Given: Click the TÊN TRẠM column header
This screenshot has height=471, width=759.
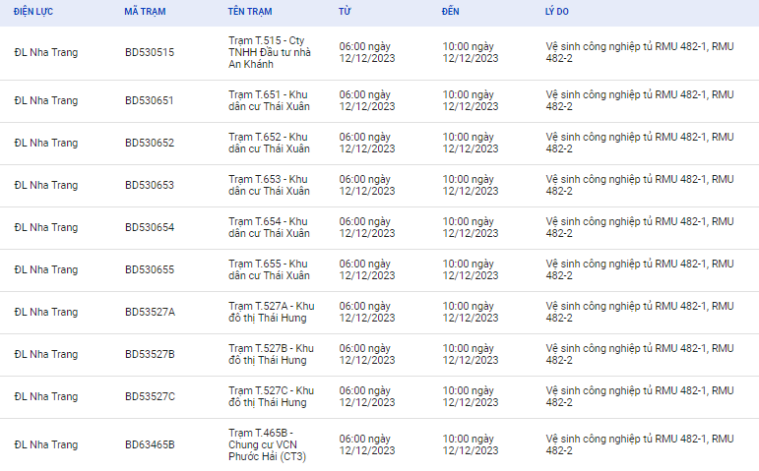Looking at the screenshot, I should tap(250, 12).
